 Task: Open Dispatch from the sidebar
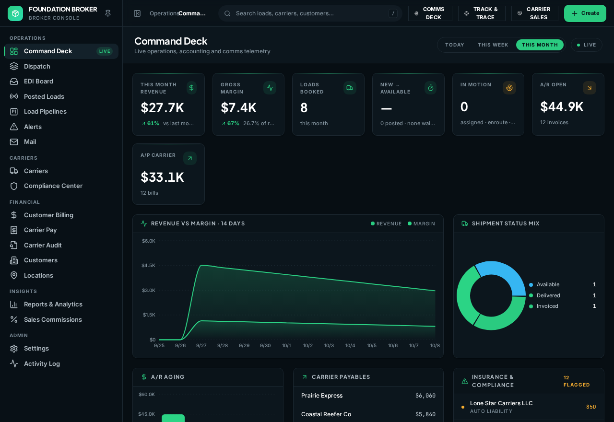pyautogui.click(x=61, y=66)
